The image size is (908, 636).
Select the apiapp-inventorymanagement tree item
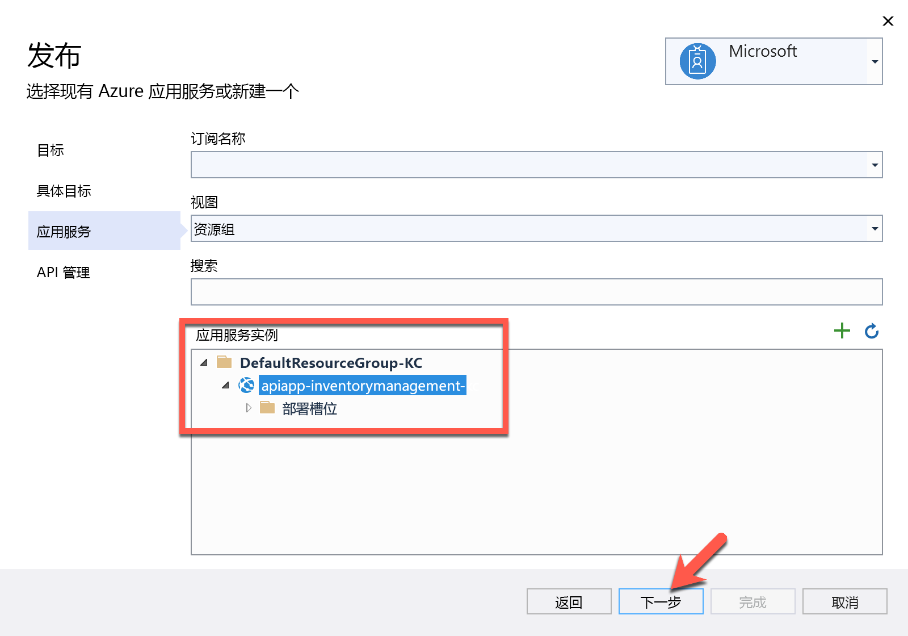pos(363,385)
